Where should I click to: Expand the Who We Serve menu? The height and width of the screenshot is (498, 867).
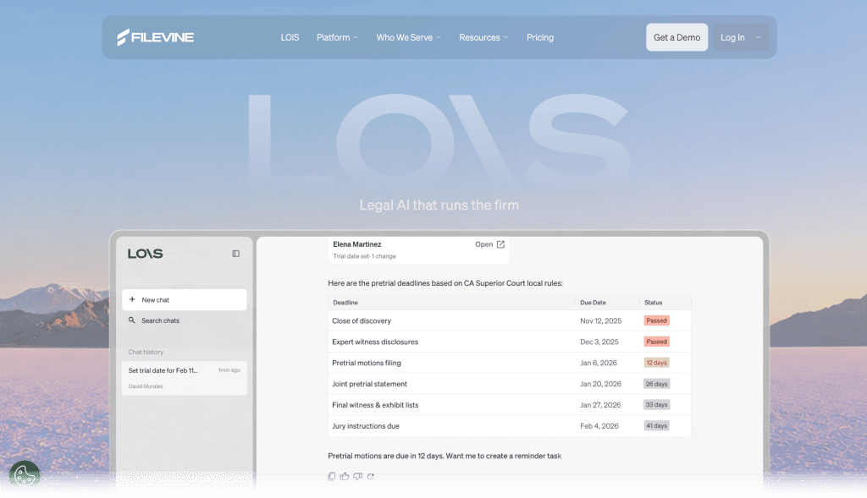[x=409, y=37]
